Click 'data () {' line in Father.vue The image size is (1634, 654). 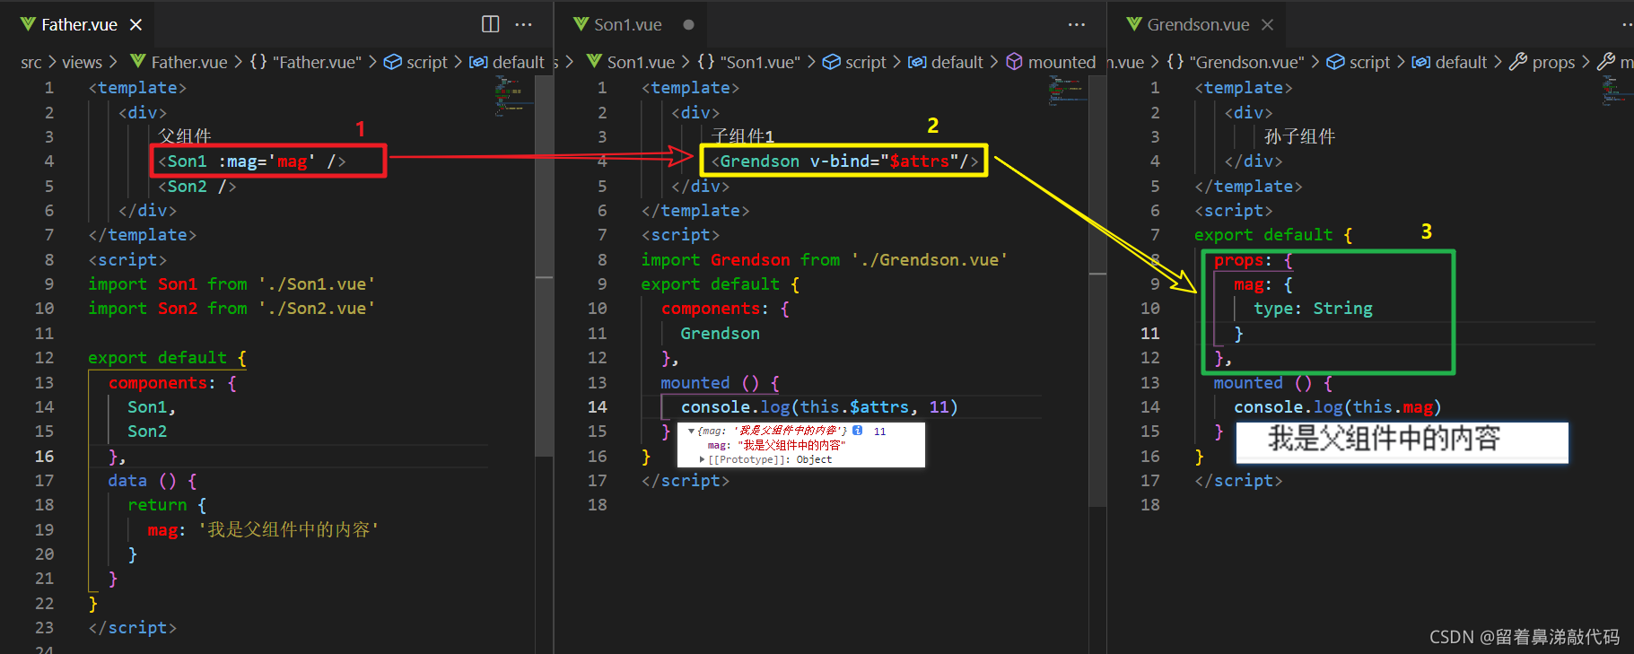[152, 480]
